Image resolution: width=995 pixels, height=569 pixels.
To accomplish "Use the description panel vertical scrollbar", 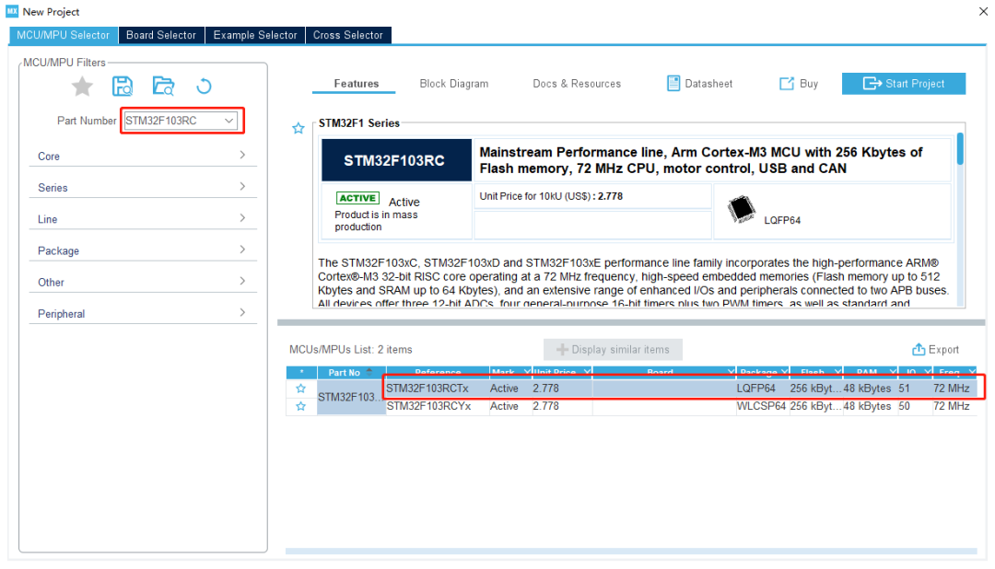I will tap(960, 148).
